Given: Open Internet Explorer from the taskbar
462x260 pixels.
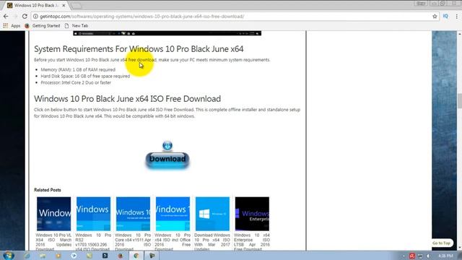Looking at the screenshot, I should tap(27, 256).
